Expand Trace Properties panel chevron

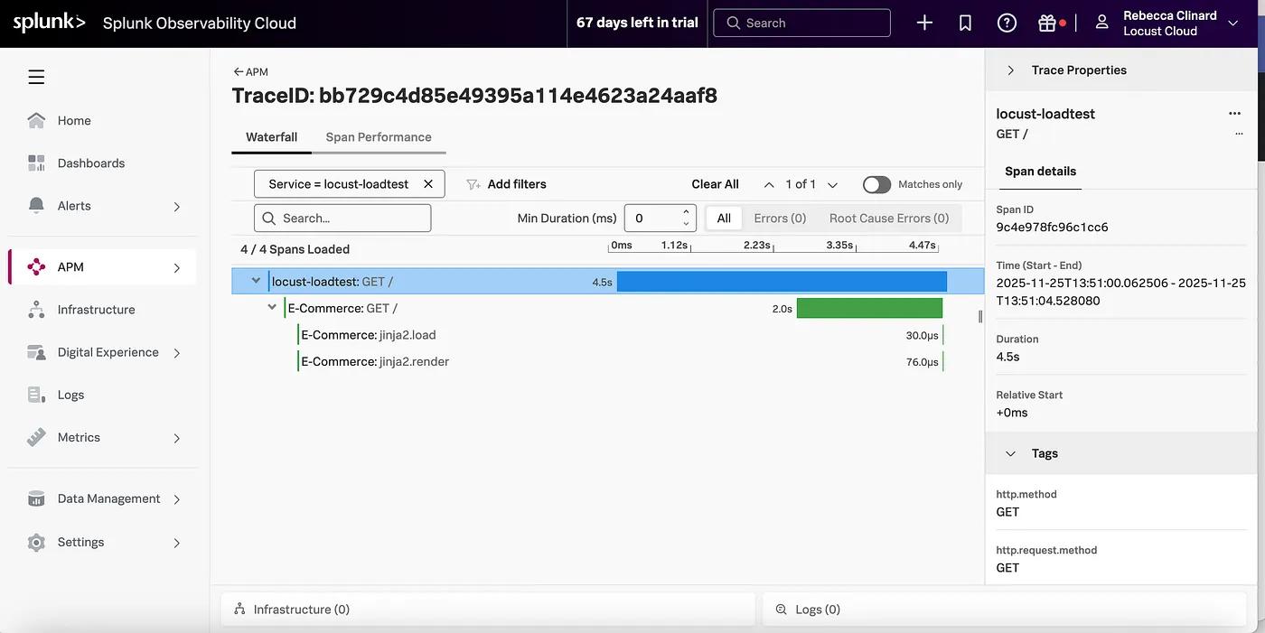pos(1010,70)
